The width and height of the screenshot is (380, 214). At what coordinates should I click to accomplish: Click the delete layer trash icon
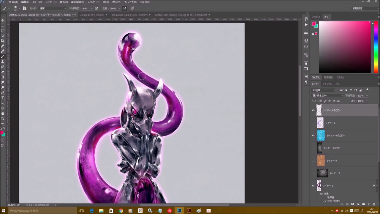(374, 204)
